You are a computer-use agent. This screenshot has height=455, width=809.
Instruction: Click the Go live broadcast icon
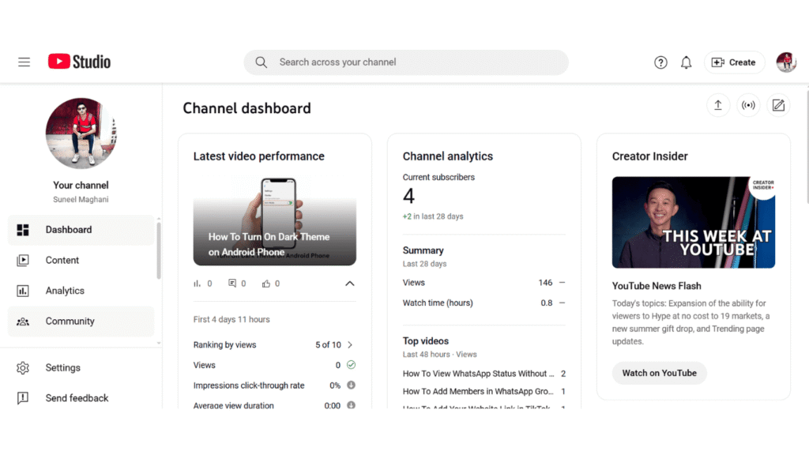pyautogui.click(x=748, y=105)
